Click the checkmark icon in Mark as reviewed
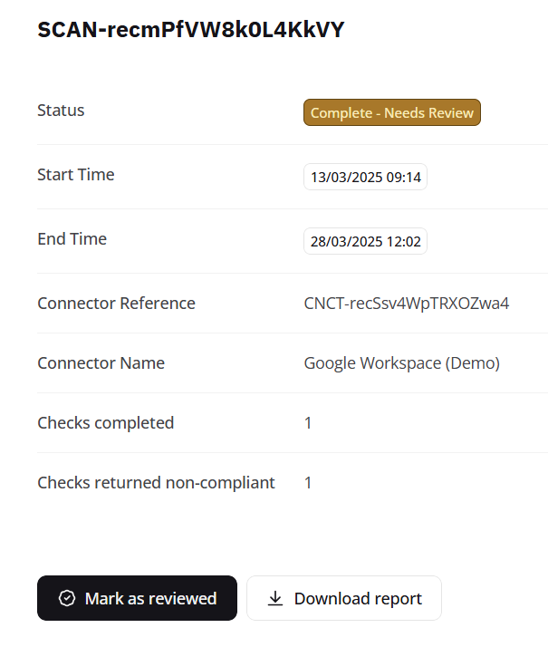548x647 pixels. point(66,598)
